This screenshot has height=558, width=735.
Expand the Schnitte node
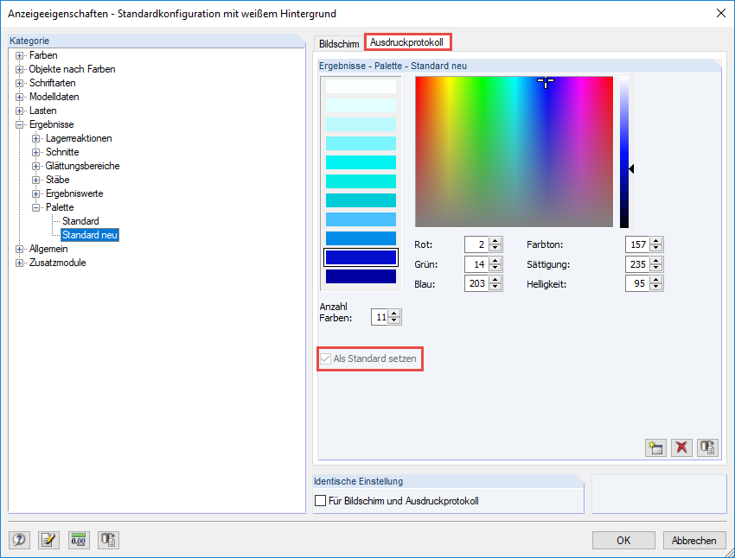(35, 152)
